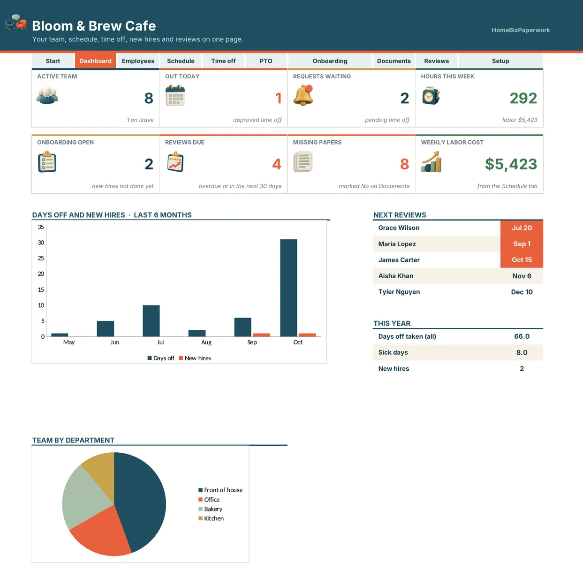Click the Active Team people icon
Screen dimensions: 583x563
tap(47, 96)
